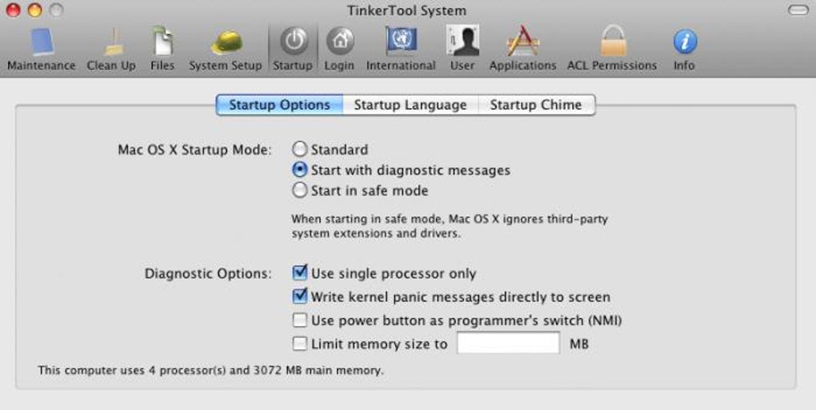Open the Maintenance pane icon
This screenshot has width=816, height=410.
point(41,43)
